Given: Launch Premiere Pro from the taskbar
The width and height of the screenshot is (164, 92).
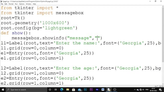Looking at the screenshot, I should (x=91, y=90).
